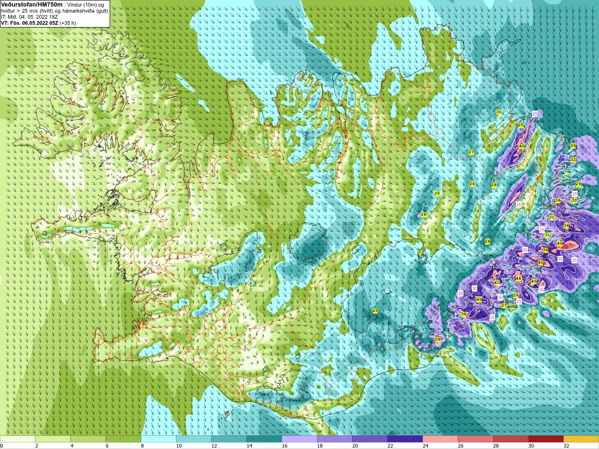Click the yellow '44' peak gust marker
Screen dimensions: 599x449
tap(518, 278)
